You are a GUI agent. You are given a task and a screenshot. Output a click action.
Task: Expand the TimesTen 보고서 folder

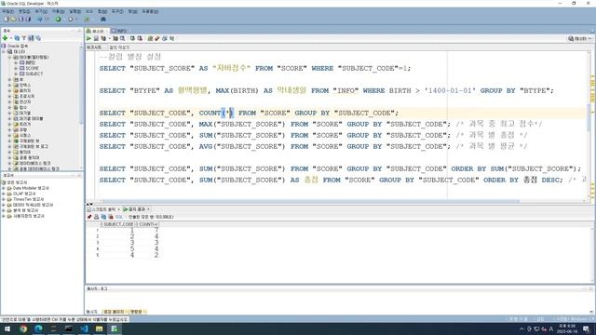pyautogui.click(x=4, y=199)
